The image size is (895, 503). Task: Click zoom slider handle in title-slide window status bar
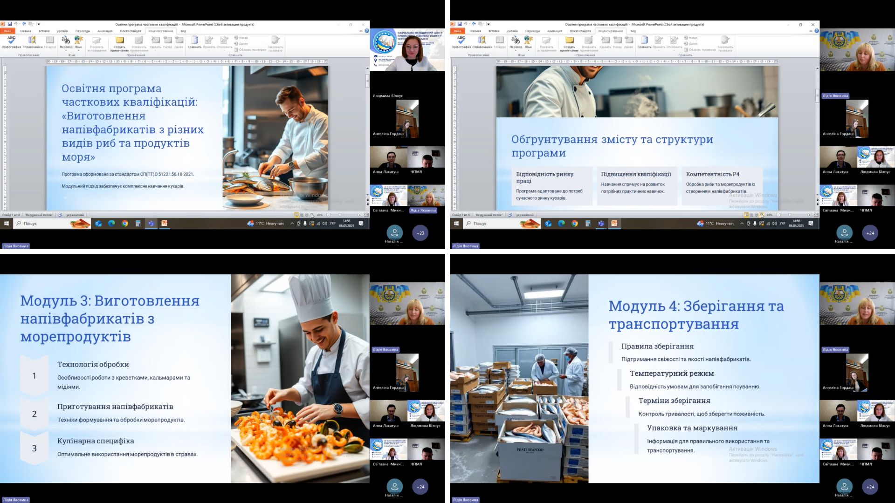pos(340,215)
